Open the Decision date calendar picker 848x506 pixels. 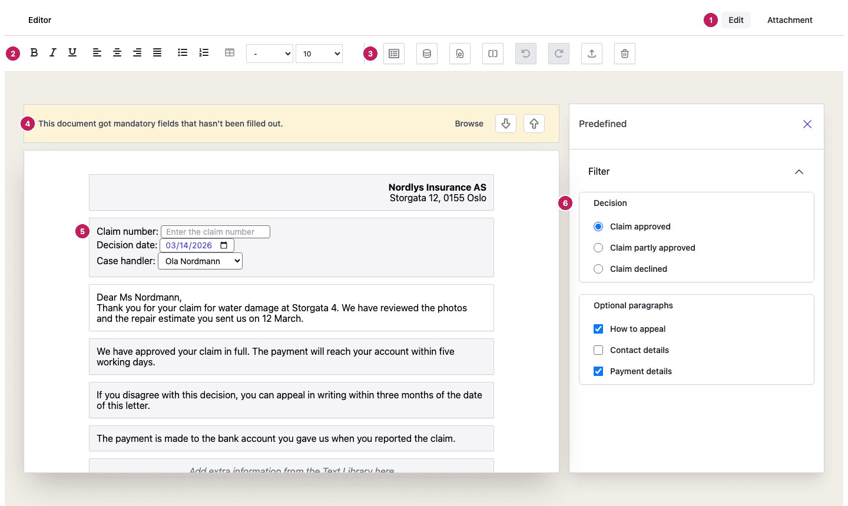pos(224,245)
